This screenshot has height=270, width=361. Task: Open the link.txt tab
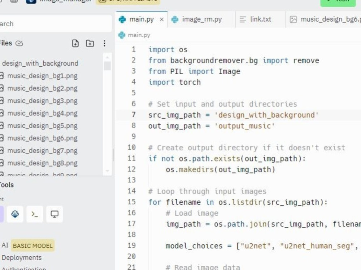coord(260,19)
